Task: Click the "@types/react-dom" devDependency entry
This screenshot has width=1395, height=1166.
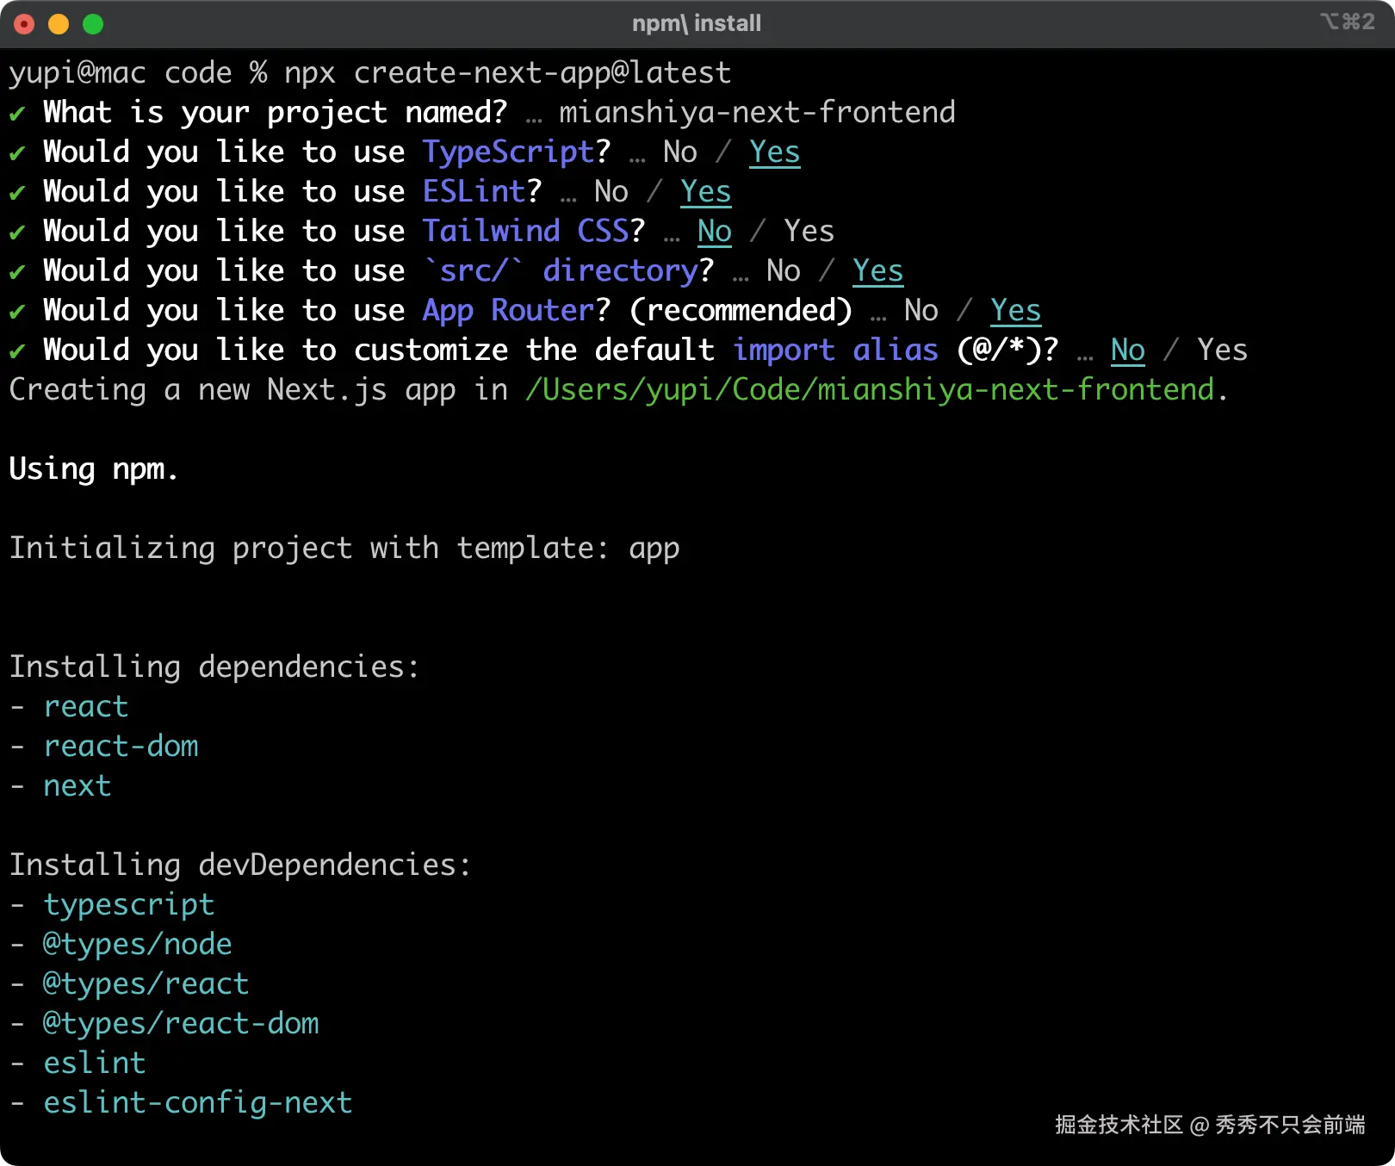Action: (x=181, y=1024)
